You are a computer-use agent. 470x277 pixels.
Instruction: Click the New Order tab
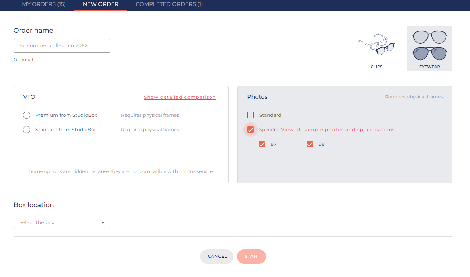click(x=100, y=4)
